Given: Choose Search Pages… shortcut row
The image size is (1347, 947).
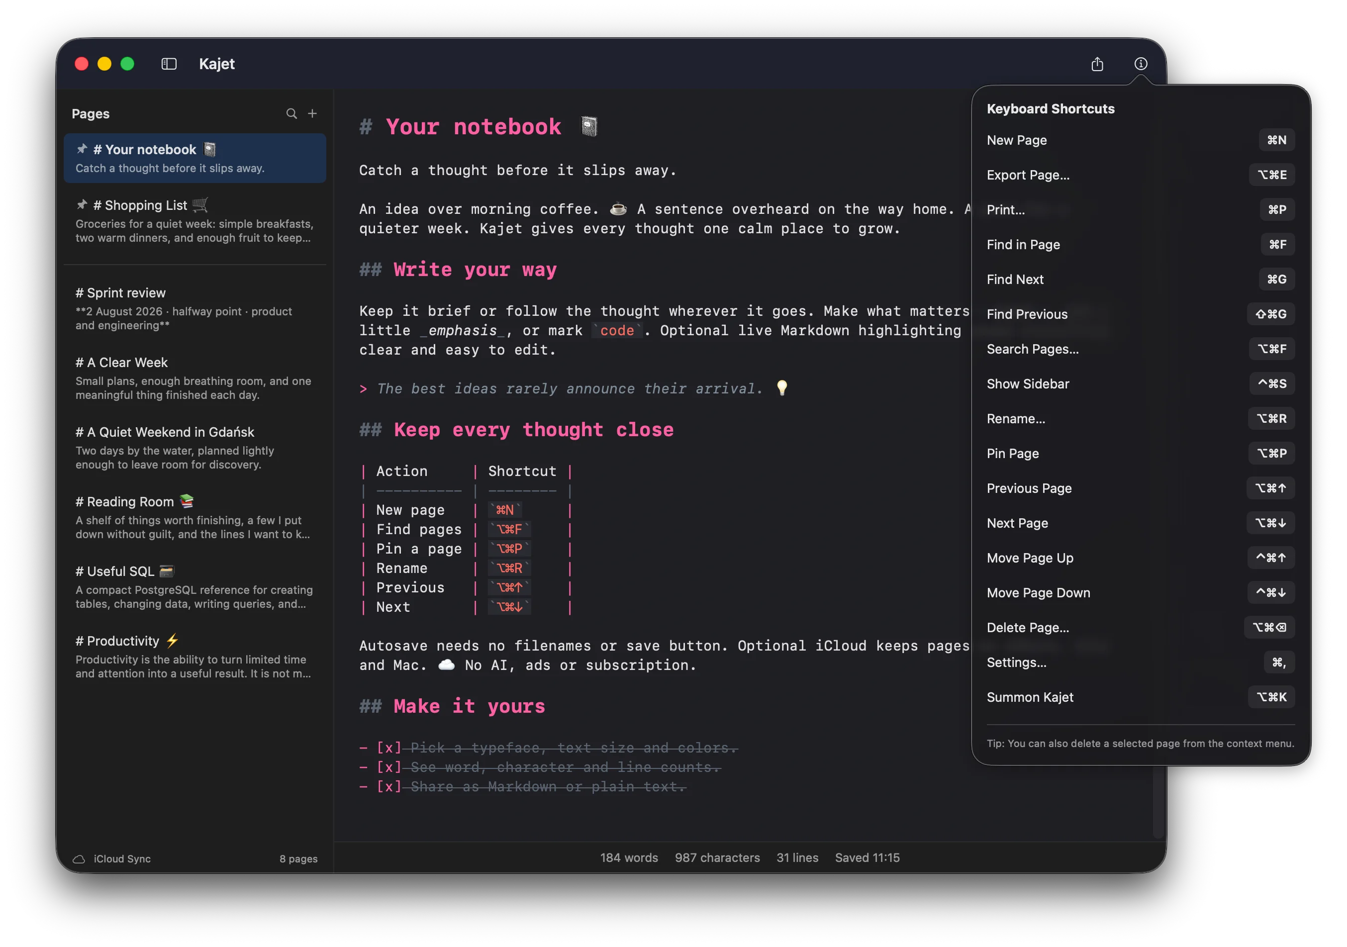Looking at the screenshot, I should 1141,349.
